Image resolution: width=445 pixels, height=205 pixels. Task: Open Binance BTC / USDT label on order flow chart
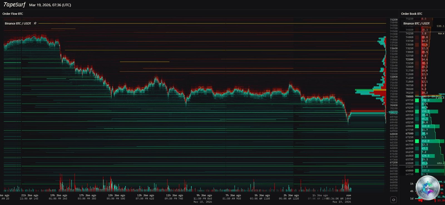tap(18, 23)
